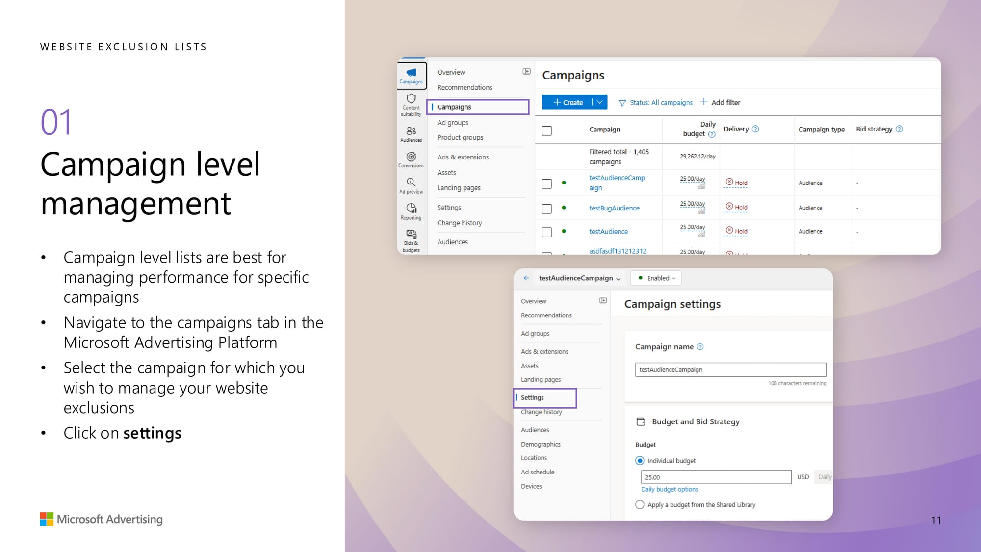The height and width of the screenshot is (552, 981).
Task: Expand the testAudienceCampaign name dropdown
Action: 619,278
